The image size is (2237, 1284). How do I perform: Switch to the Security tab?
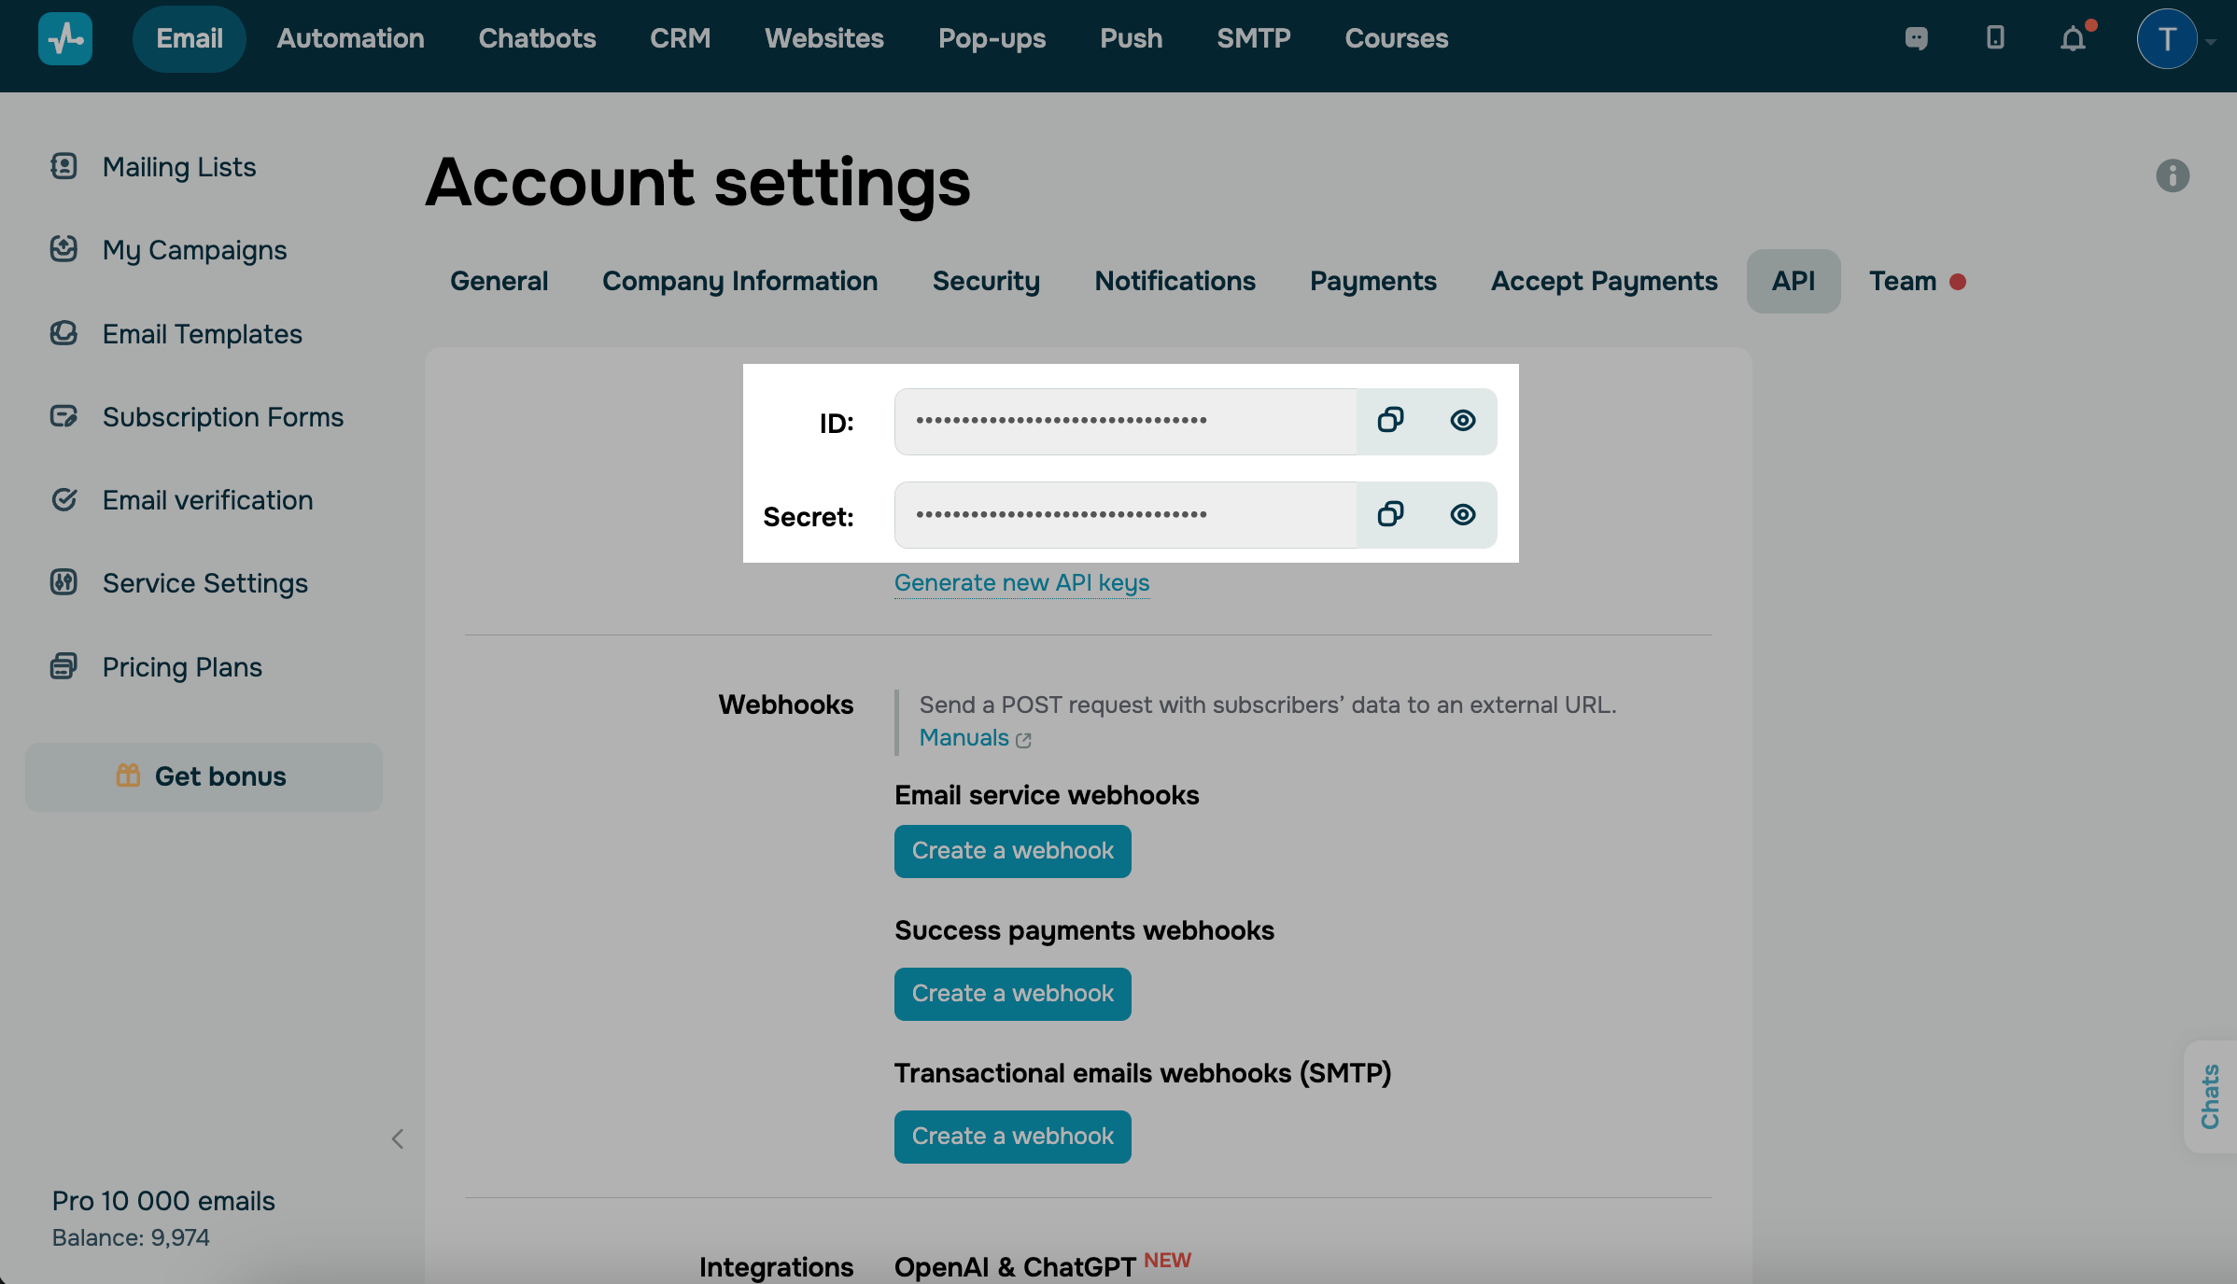pos(986,281)
